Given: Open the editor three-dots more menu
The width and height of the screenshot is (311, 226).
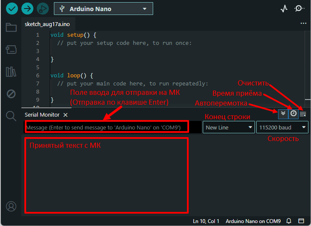Looking at the screenshot, I should pyautogui.click(x=303, y=23).
